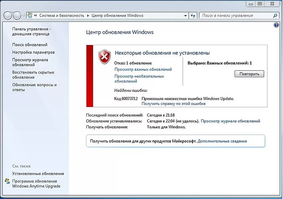Open 'Установленные обновления' in See also
Viewport: 283px width, 199px height.
tap(38, 174)
